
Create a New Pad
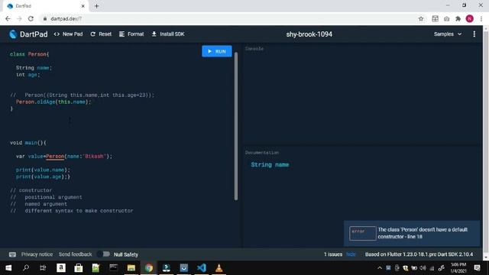[x=68, y=34]
